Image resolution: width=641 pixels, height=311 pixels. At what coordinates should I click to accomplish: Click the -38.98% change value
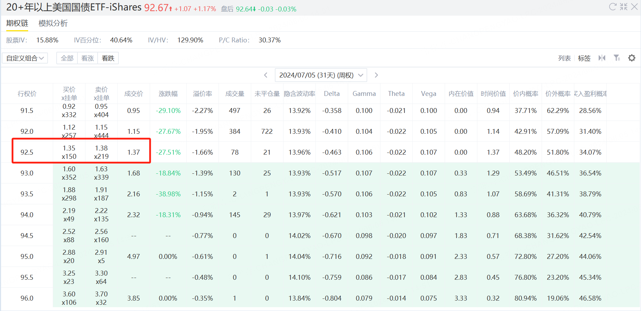168,194
